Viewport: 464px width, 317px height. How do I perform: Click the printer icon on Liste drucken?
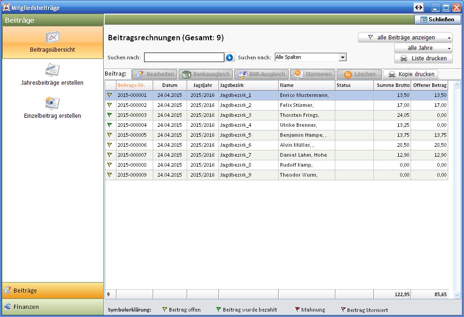[403, 58]
